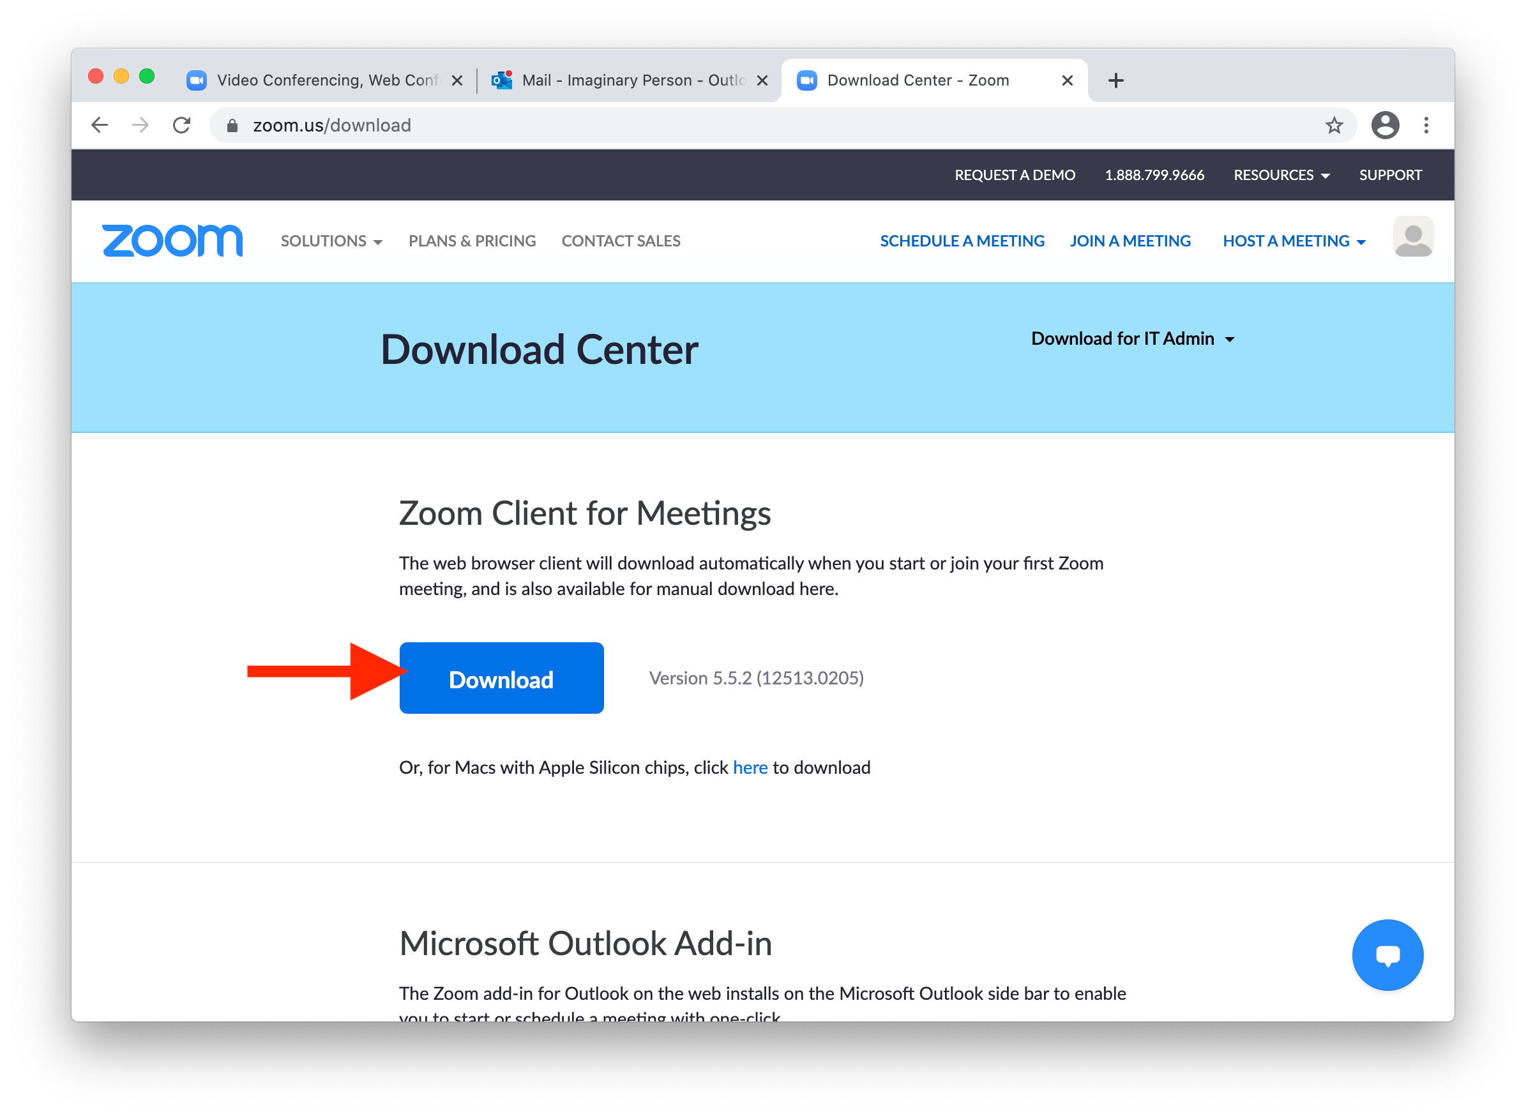Close the Mail Outlook tab

[762, 80]
